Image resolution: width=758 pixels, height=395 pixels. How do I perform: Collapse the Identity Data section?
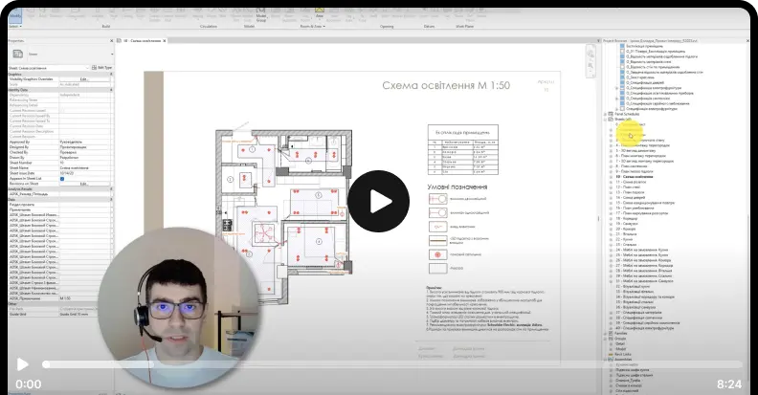tap(111, 90)
